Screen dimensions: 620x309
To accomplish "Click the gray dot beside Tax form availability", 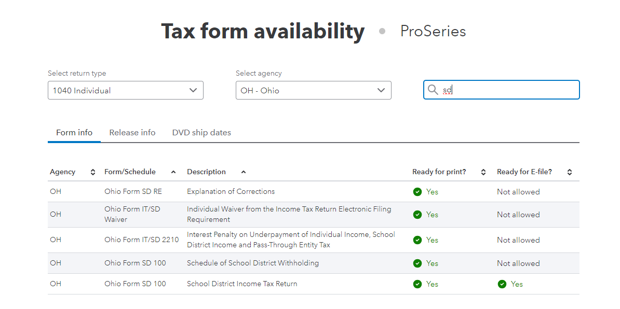I will [x=382, y=31].
